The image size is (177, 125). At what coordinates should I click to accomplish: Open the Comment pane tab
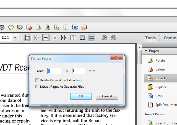coord(170,38)
